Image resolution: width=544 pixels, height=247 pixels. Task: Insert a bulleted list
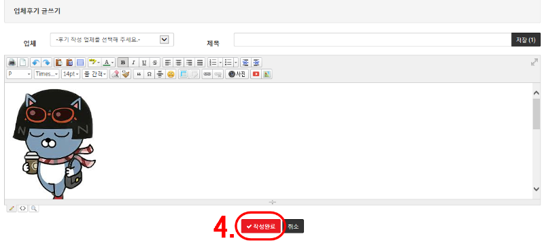(x=228, y=63)
